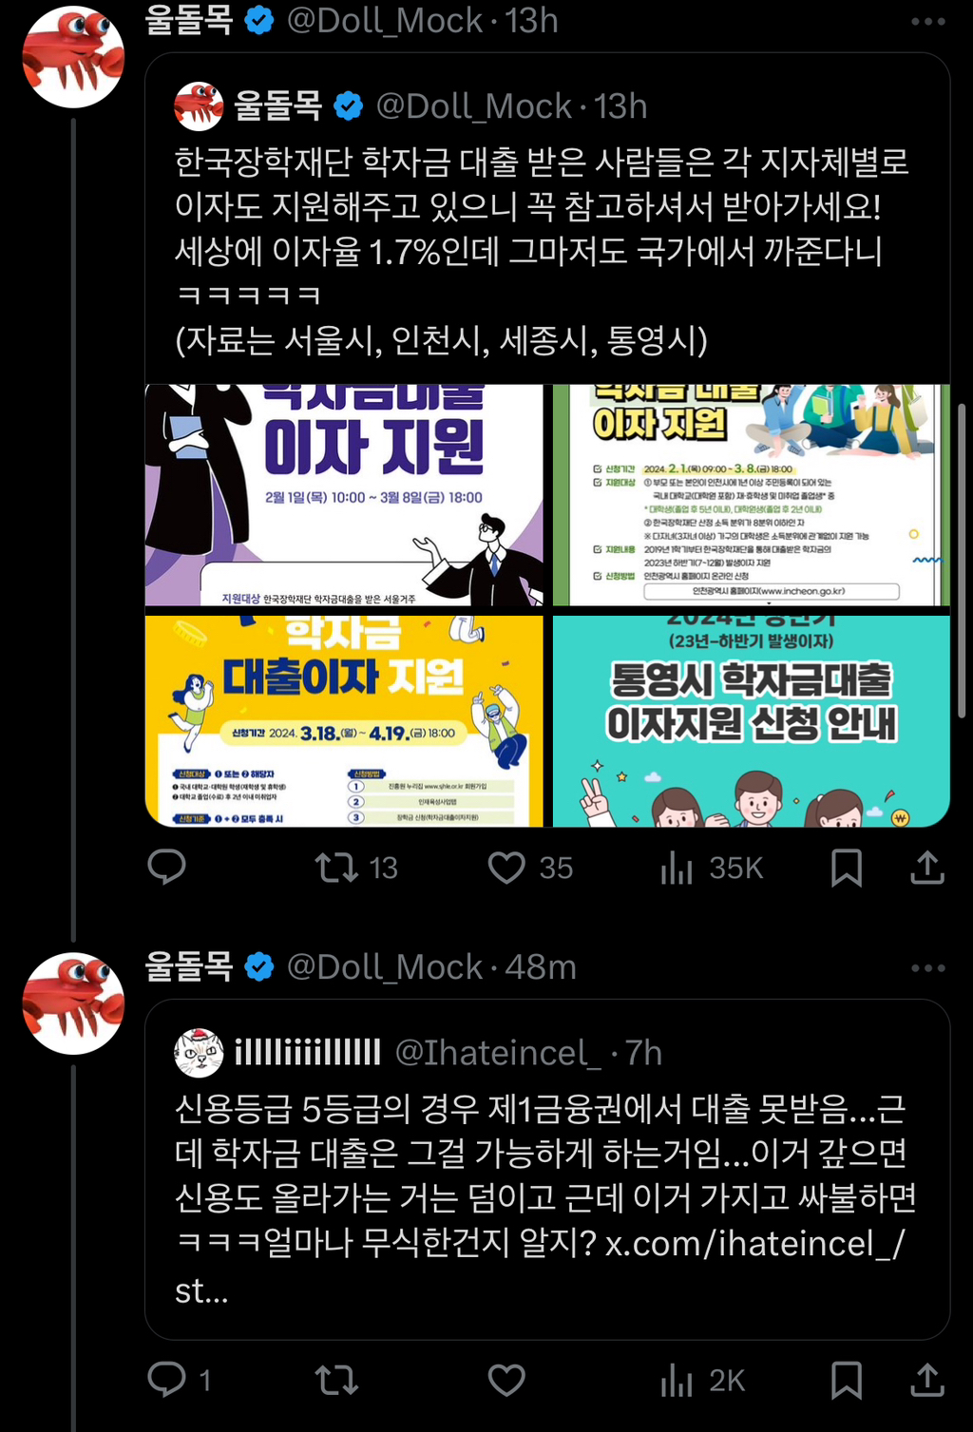
Task: Like the tweet with 35 likes
Action: (x=506, y=867)
